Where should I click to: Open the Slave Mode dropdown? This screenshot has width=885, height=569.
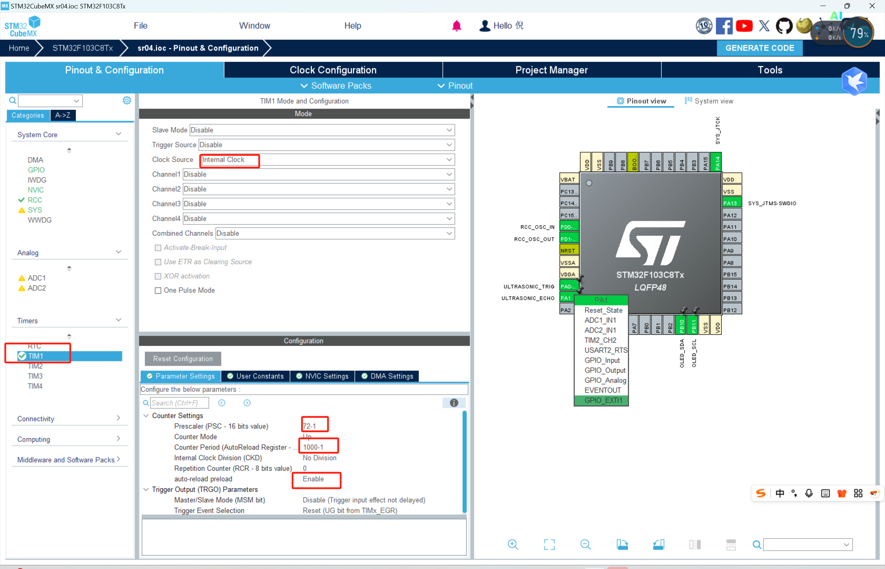click(x=322, y=130)
